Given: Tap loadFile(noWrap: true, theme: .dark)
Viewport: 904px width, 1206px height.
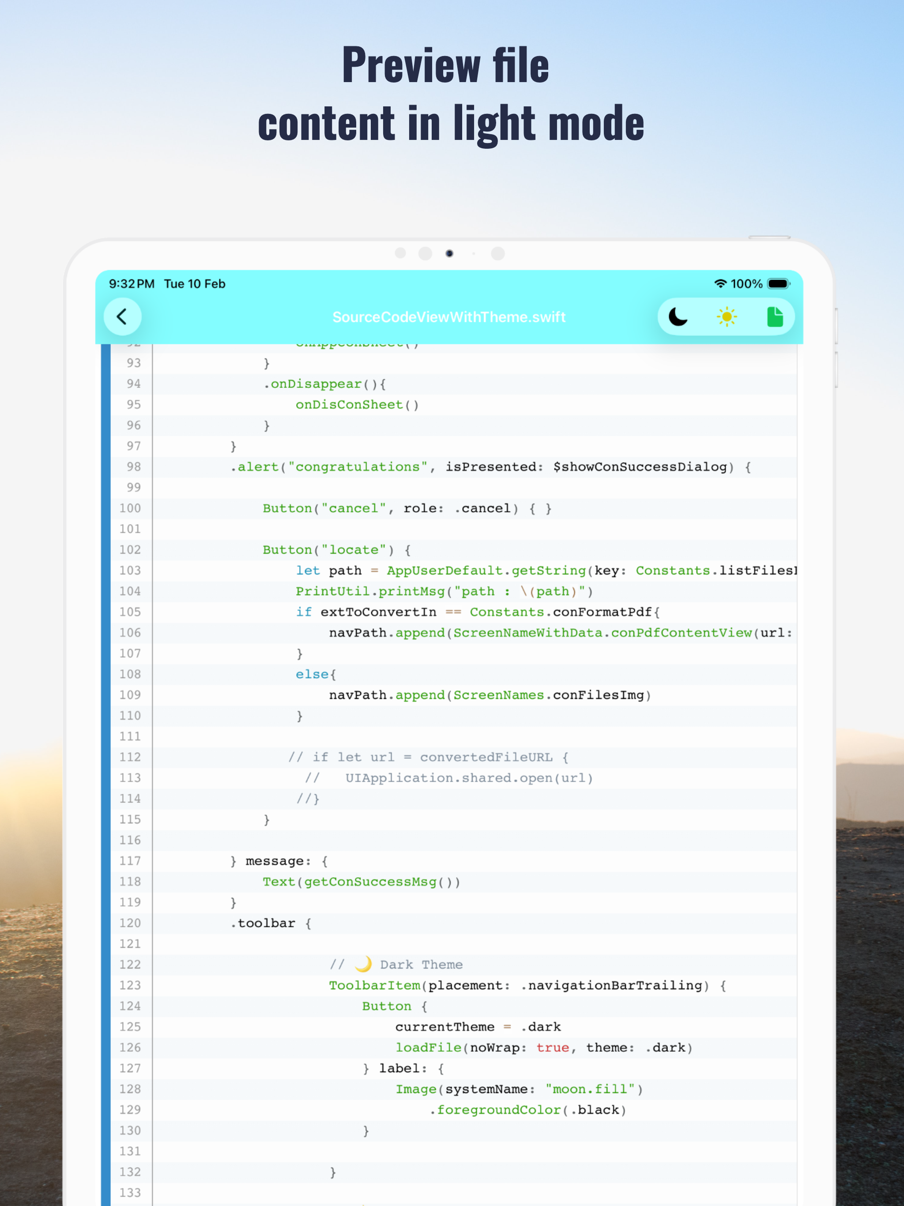Looking at the screenshot, I should 544,1048.
